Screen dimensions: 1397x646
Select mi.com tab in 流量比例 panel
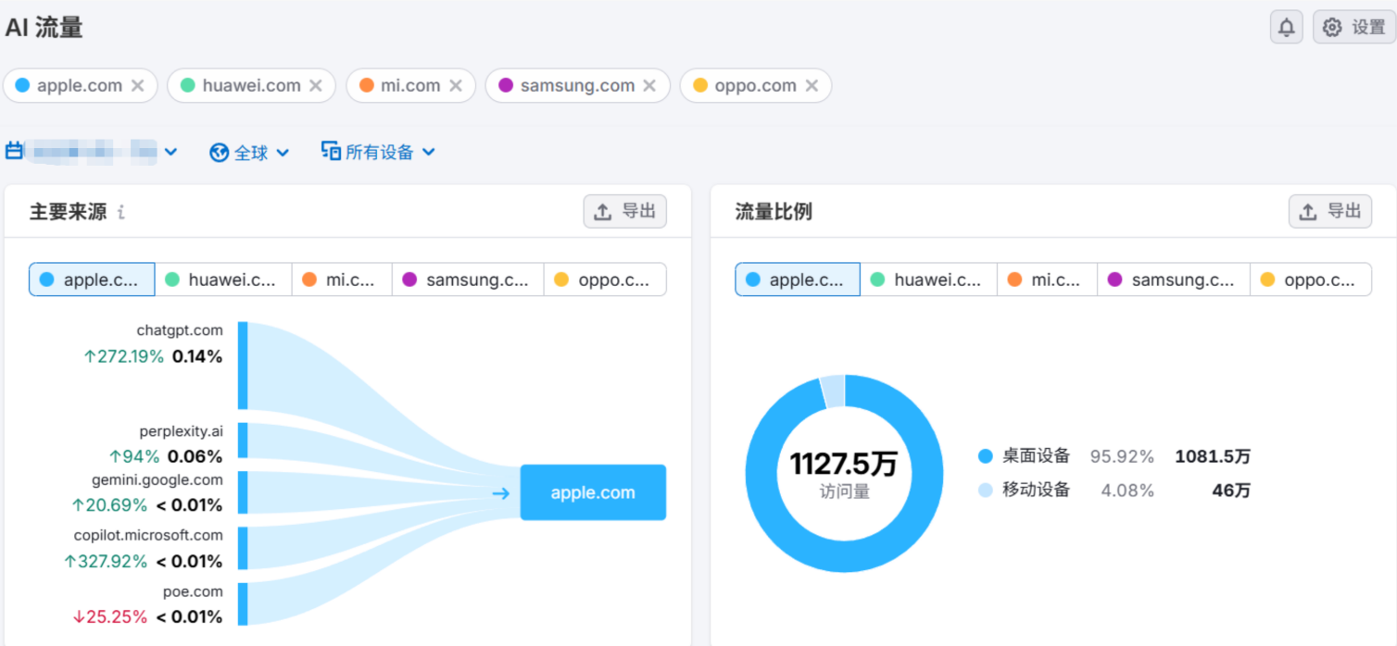tap(1046, 280)
